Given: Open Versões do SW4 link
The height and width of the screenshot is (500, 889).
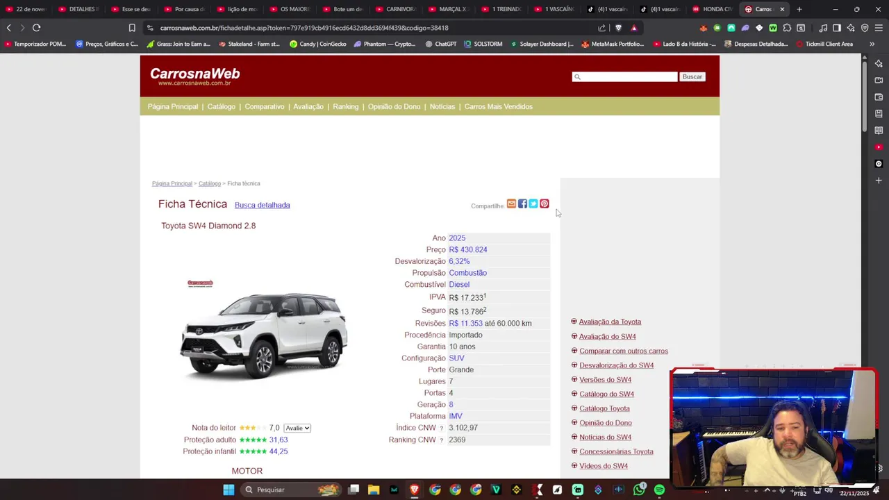Looking at the screenshot, I should (x=606, y=380).
